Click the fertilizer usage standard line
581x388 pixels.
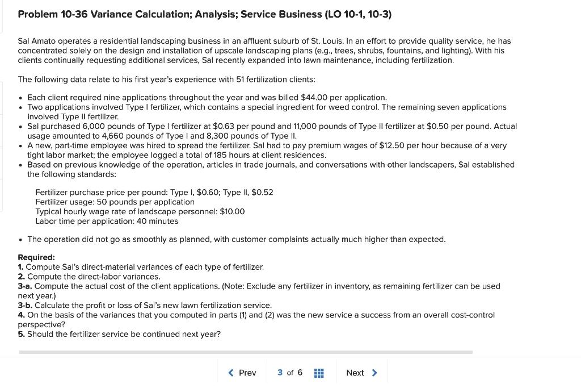pos(115,202)
